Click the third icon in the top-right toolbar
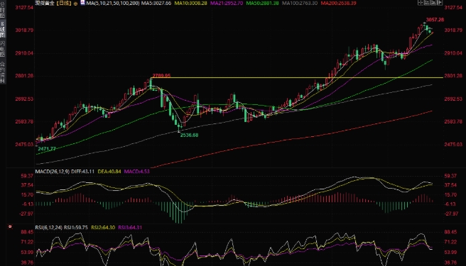Viewport: 466px width, 266px height. tap(433, 2)
